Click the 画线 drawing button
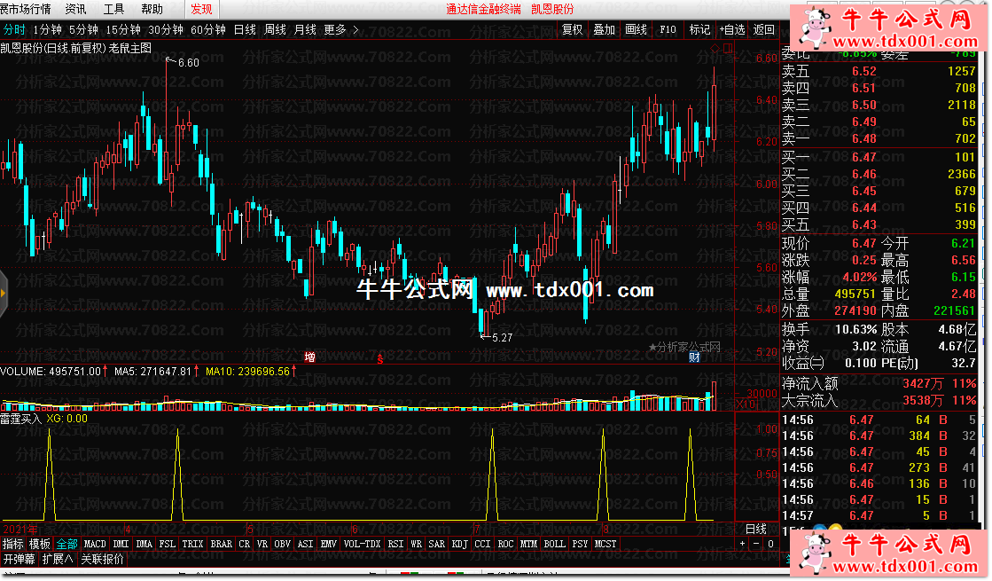 [x=636, y=30]
